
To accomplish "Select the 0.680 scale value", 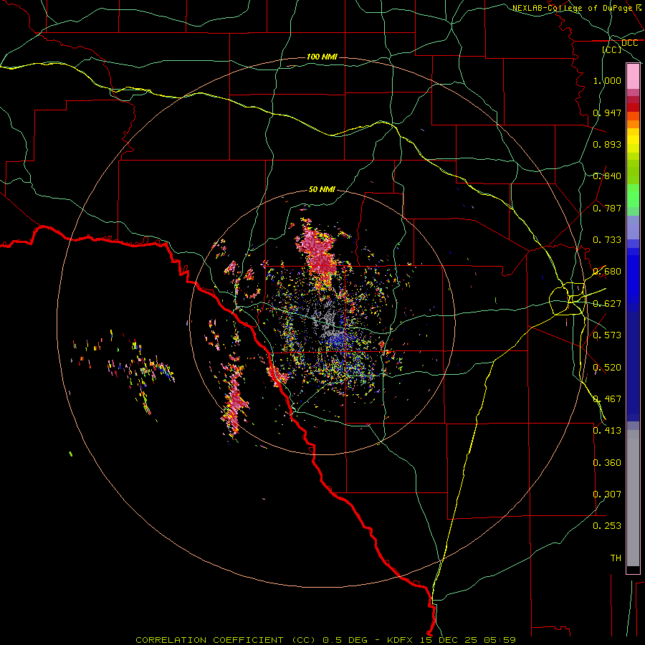I will click(607, 272).
